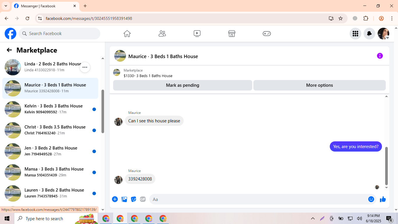Open the Facebook menu grid icon
Image resolution: width=398 pixels, height=224 pixels.
click(x=355, y=34)
